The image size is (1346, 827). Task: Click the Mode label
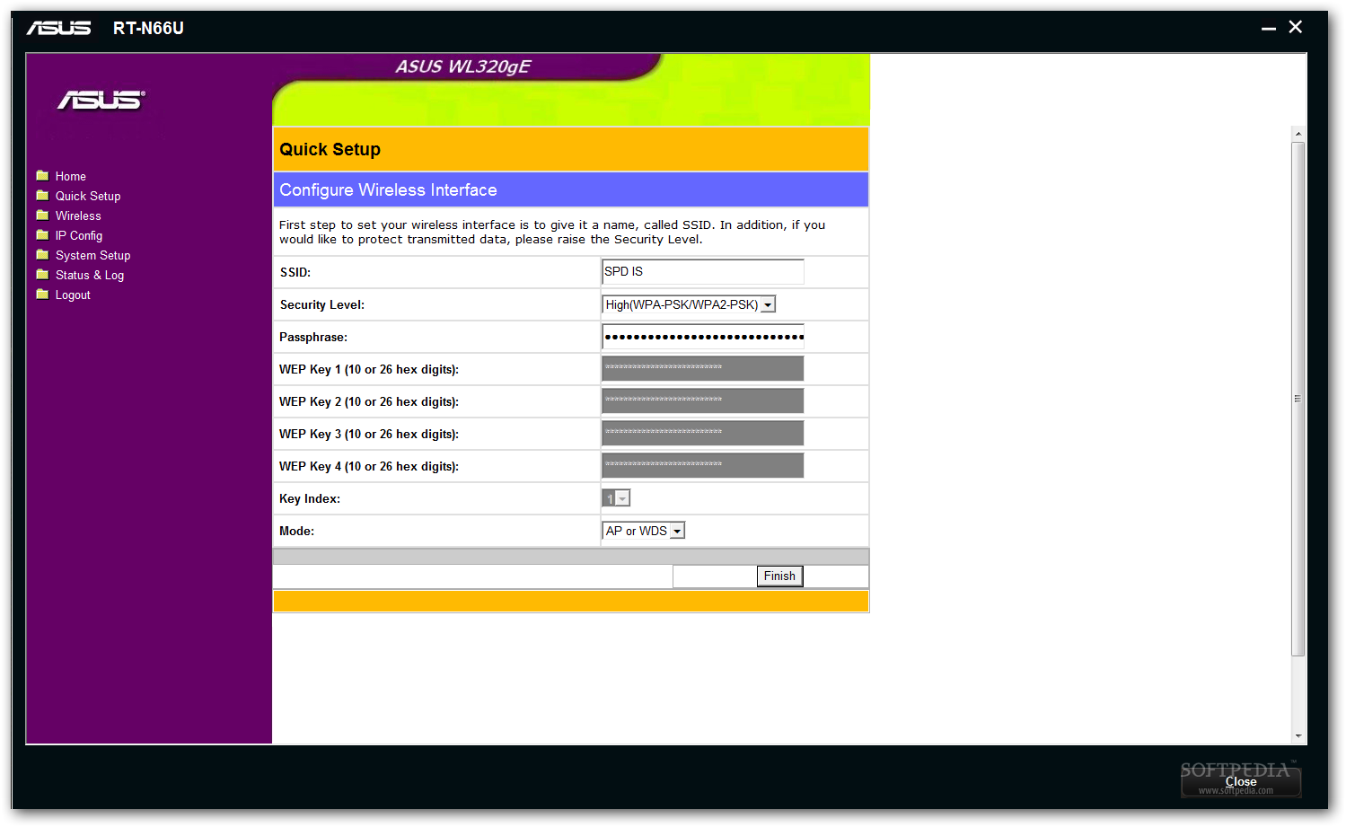(x=296, y=532)
